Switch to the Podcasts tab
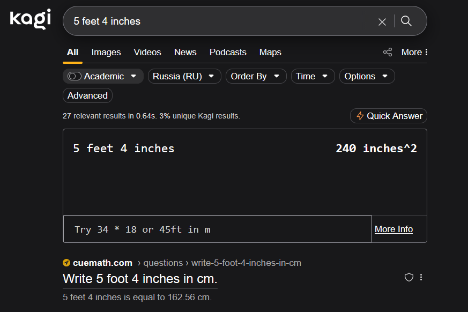The width and height of the screenshot is (468, 312). 228,52
